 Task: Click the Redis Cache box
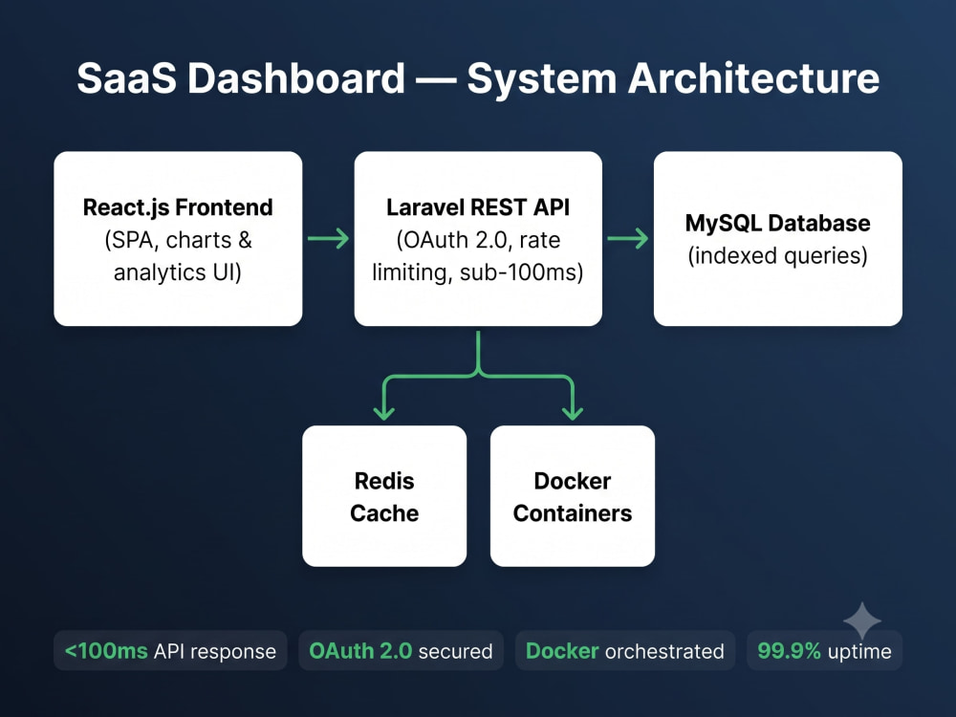[384, 496]
